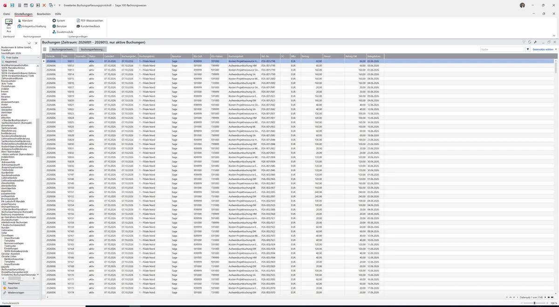
Task: Click the red X icon in quick access toolbar
Action: pos(44,5)
